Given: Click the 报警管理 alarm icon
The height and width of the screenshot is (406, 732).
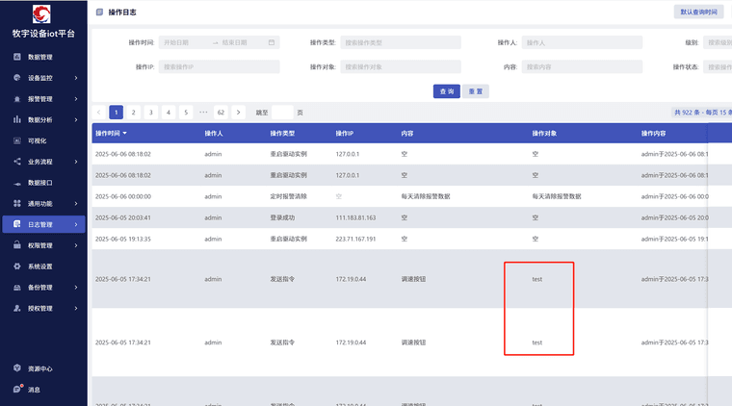Looking at the screenshot, I should (16, 99).
